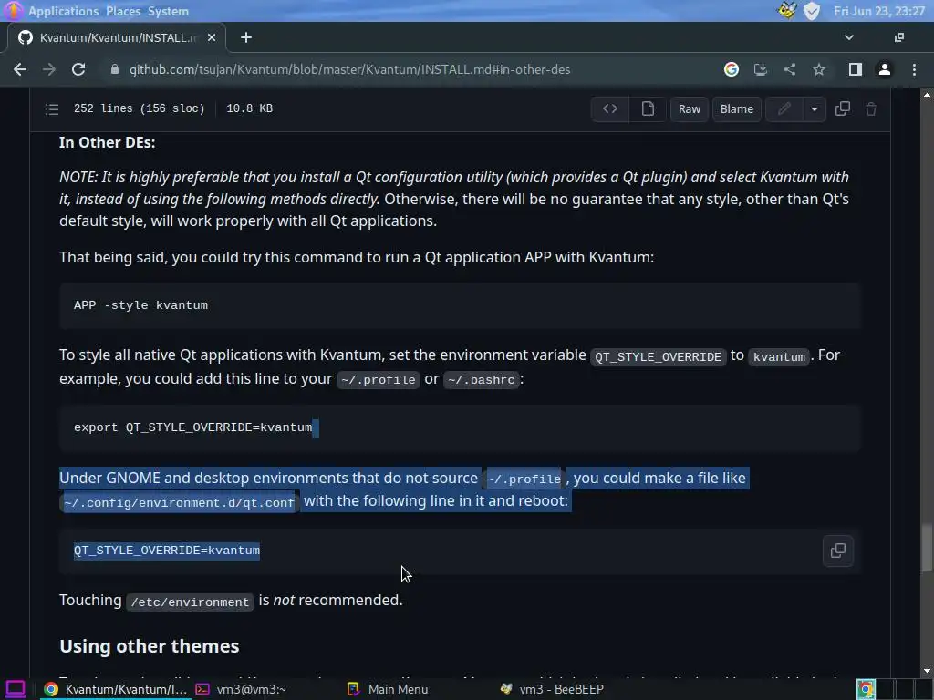This screenshot has width=934, height=700.
Task: Click the browser forward arrow
Action: tap(49, 69)
